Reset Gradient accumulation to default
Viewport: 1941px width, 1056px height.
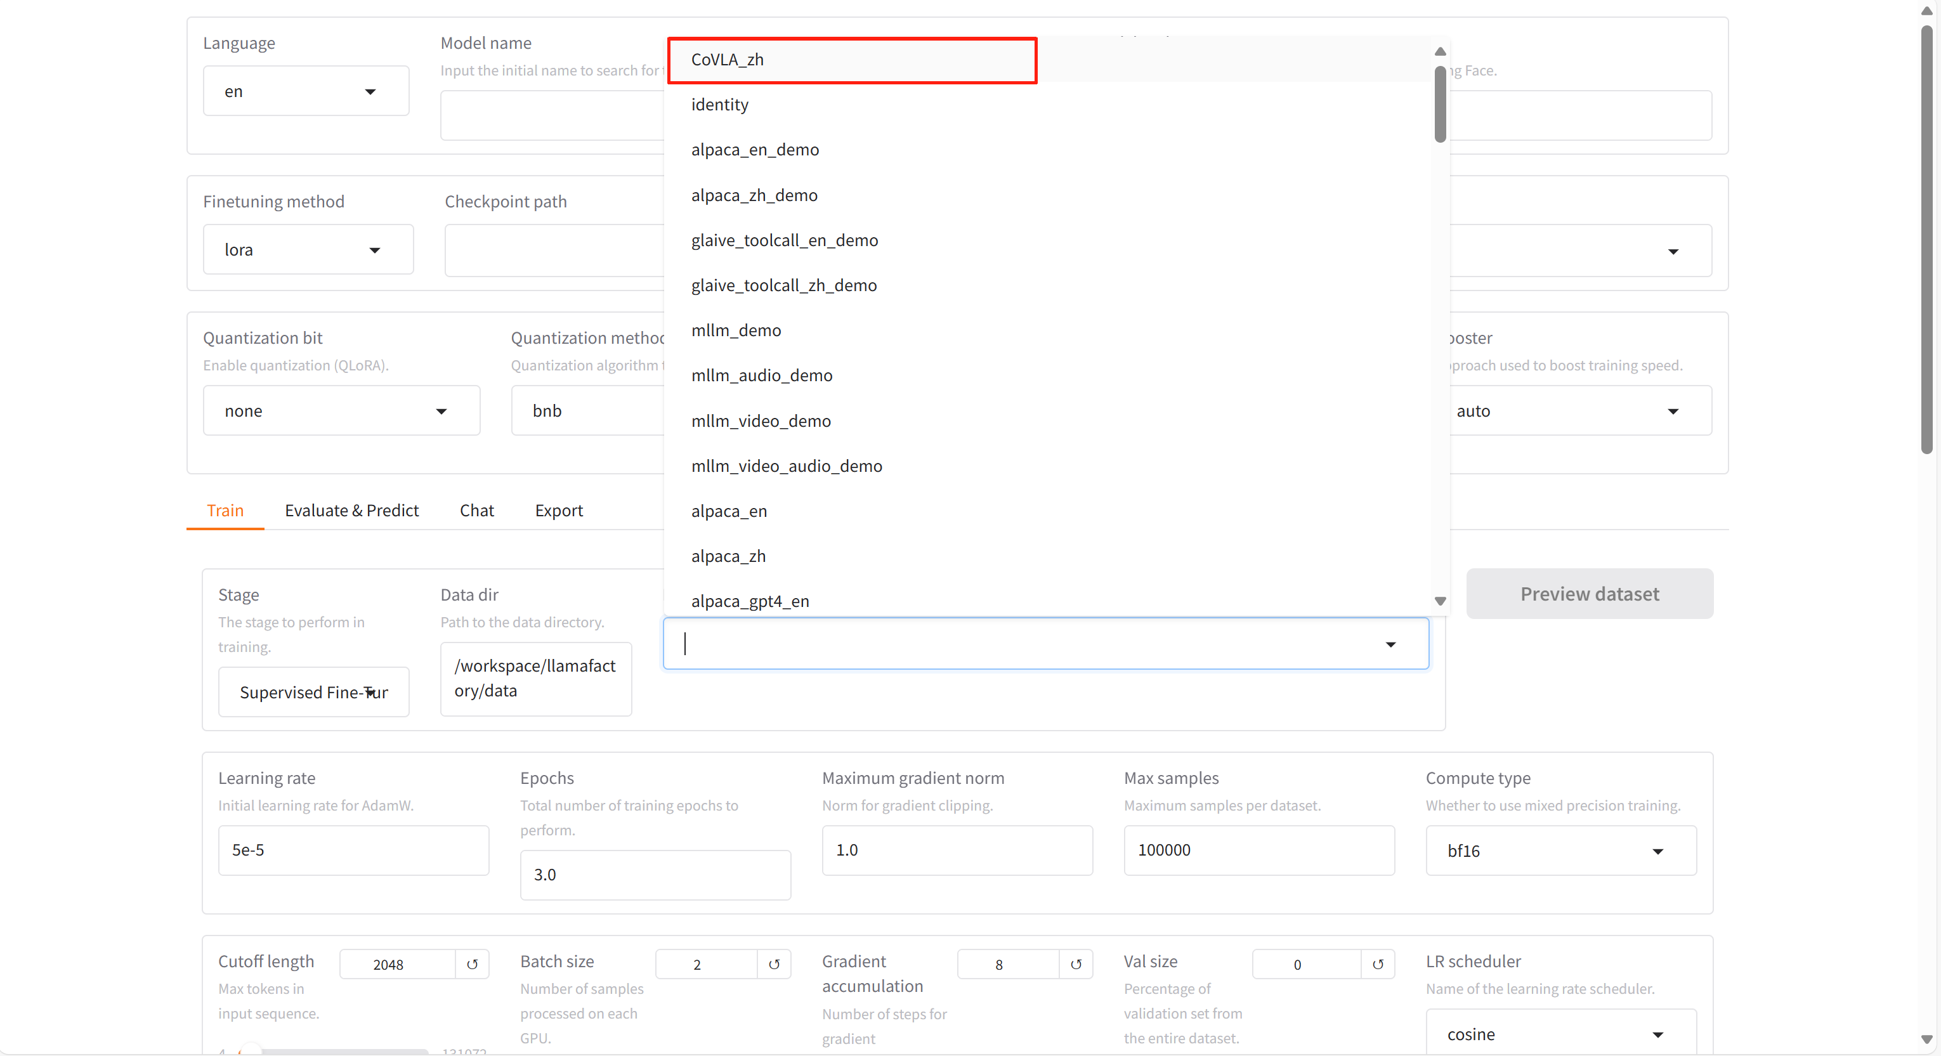[1076, 964]
